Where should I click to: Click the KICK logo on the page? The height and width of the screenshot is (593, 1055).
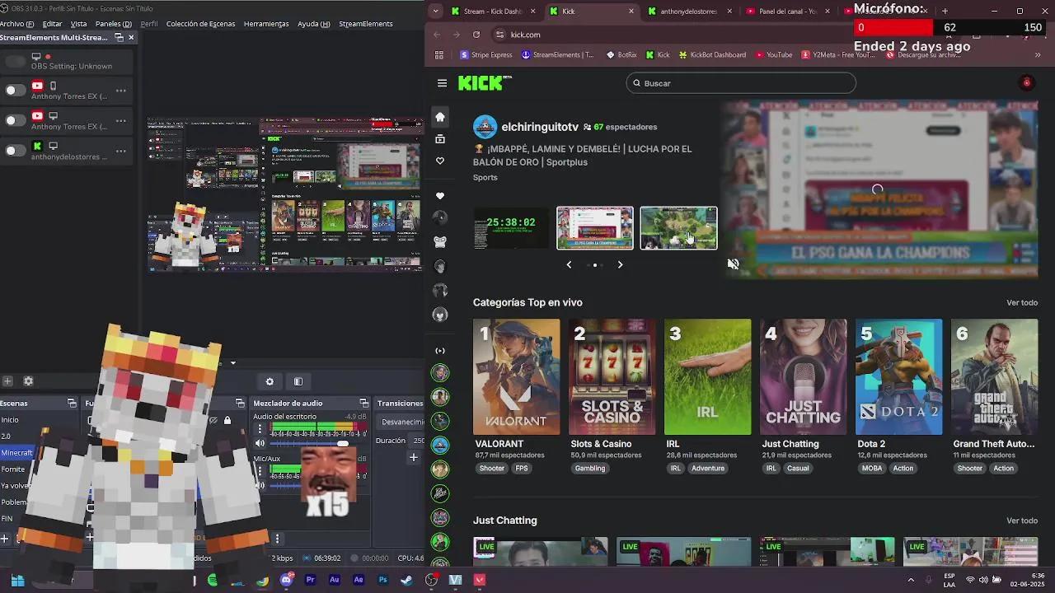[485, 83]
